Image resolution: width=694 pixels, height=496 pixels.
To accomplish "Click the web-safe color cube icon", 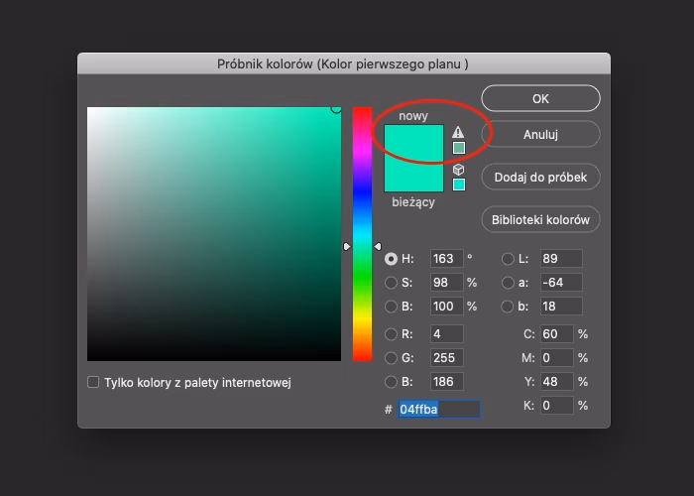I will click(458, 170).
